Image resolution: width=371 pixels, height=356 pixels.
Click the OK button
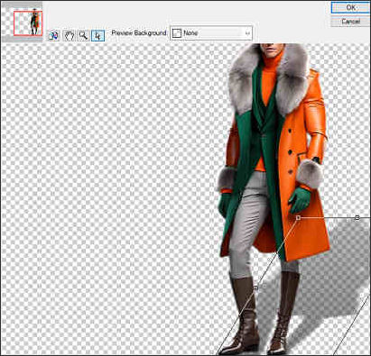pyautogui.click(x=350, y=7)
